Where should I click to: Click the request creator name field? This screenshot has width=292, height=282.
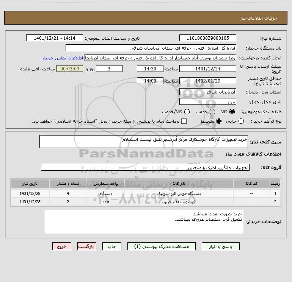pyautogui.click(x=160, y=58)
